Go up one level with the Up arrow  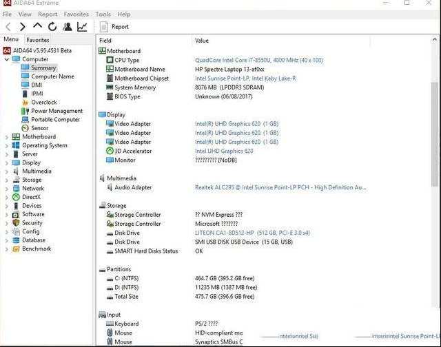[x=37, y=26]
